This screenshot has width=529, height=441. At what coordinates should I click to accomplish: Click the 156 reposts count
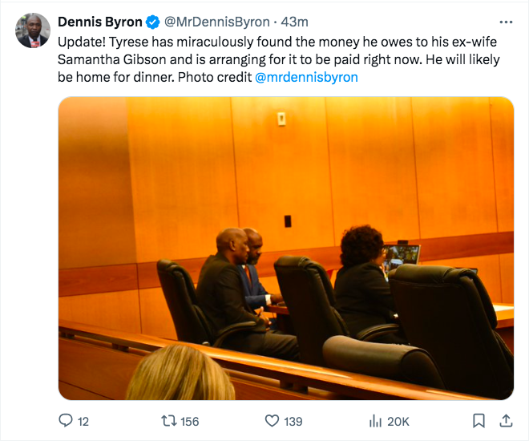(x=189, y=421)
